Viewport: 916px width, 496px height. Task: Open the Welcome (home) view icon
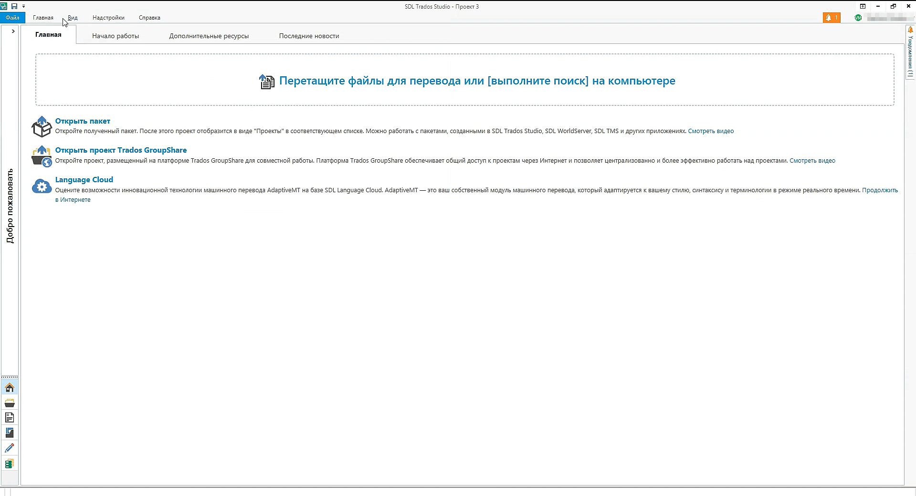pos(10,387)
